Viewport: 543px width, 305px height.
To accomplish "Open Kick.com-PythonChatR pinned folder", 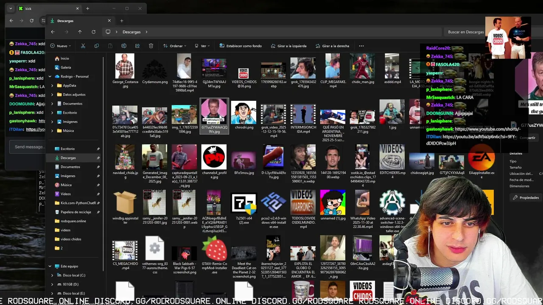I will (x=78, y=203).
